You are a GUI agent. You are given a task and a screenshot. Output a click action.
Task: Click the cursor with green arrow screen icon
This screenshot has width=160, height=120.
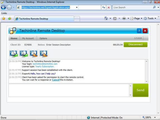(24, 53)
